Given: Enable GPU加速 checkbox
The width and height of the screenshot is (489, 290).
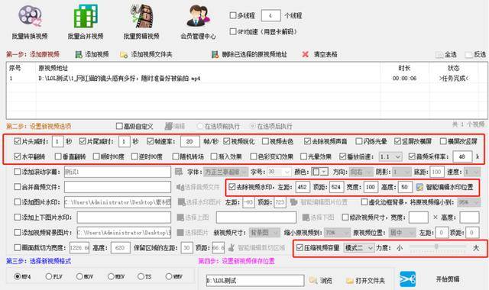Looking at the screenshot, I should [232, 31].
